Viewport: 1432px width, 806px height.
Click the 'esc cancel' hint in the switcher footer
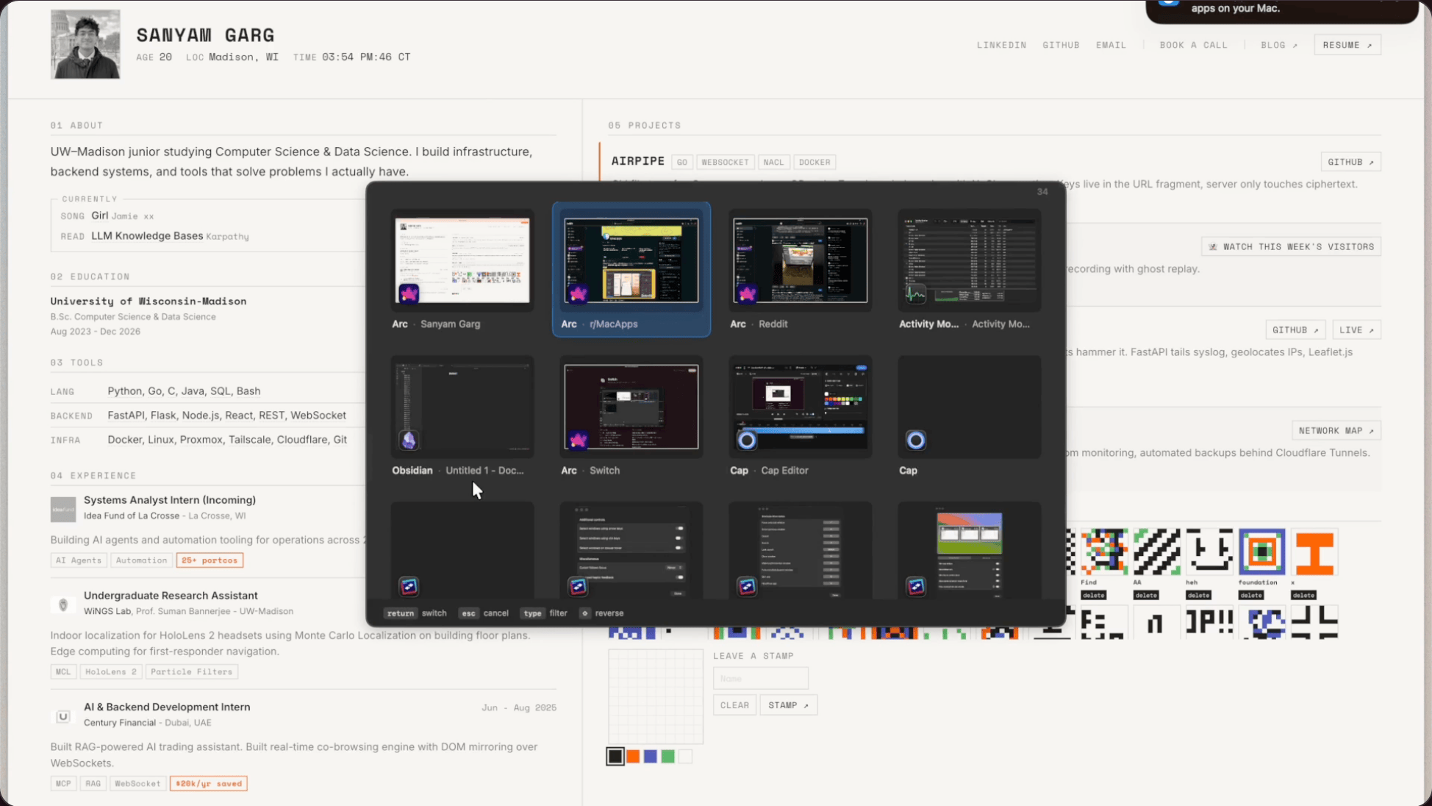pos(484,613)
